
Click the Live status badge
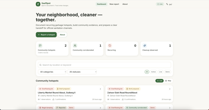[160, 4]
